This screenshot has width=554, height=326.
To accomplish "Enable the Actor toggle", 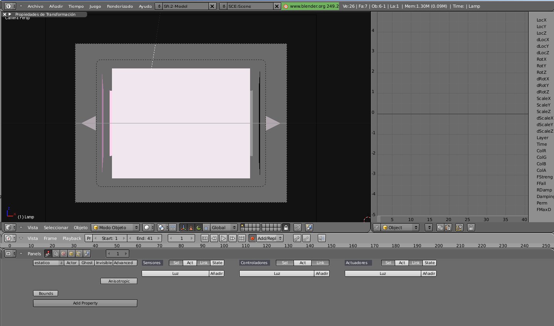I will click(x=72, y=263).
